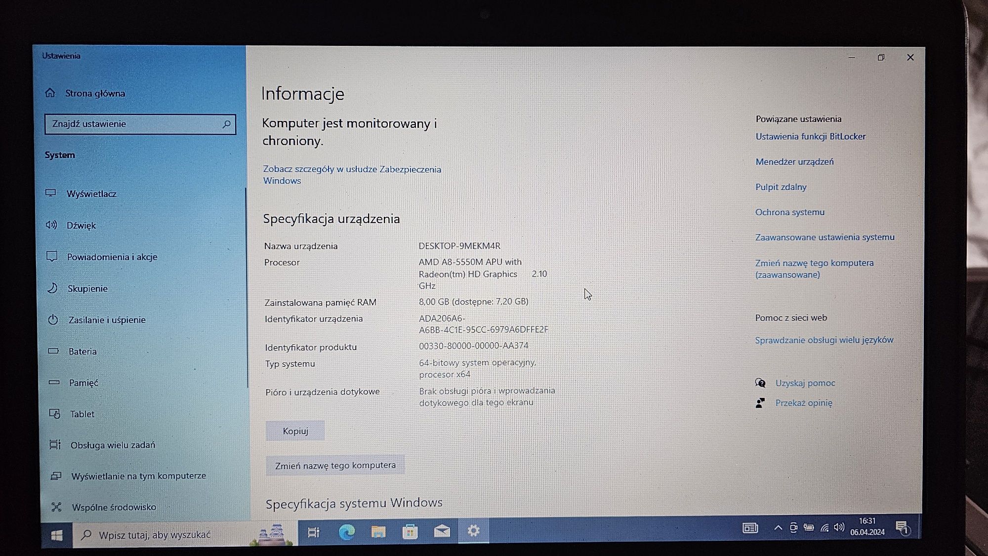This screenshot has width=988, height=556.
Task: Open Wspólne środowisko settings
Action: click(104, 507)
